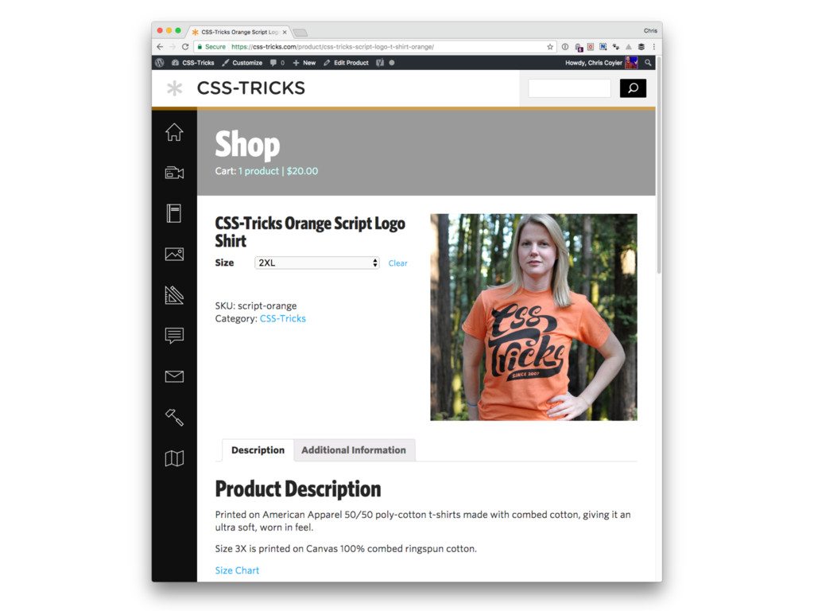Viewport: 814px width, 611px height.
Task: Select the hammer jobs sidebar icon
Action: 174,417
